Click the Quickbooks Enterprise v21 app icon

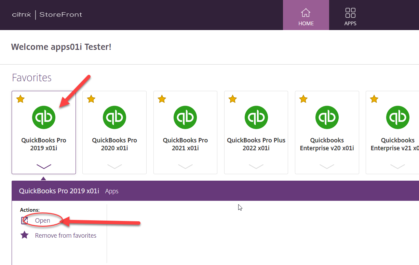[x=398, y=117]
